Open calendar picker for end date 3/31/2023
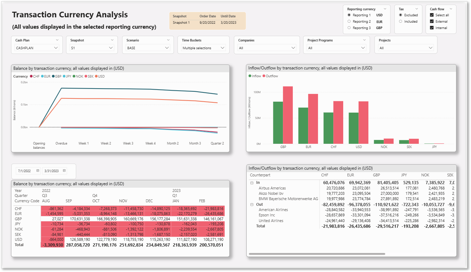471x272 pixels. click(x=64, y=171)
